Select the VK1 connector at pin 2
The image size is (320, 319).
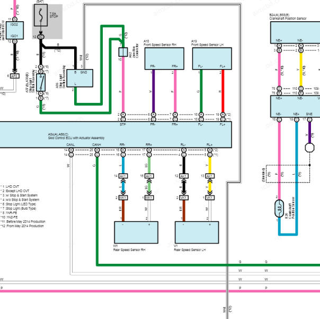(x=184, y=198)
